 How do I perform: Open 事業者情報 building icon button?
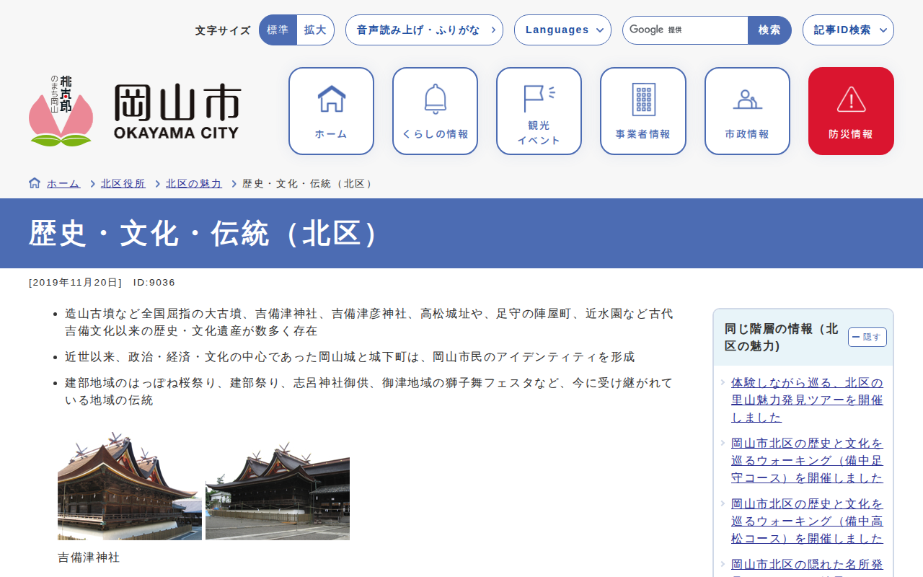643,111
